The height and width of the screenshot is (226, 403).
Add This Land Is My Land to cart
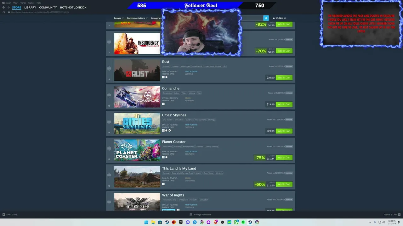pos(284,184)
